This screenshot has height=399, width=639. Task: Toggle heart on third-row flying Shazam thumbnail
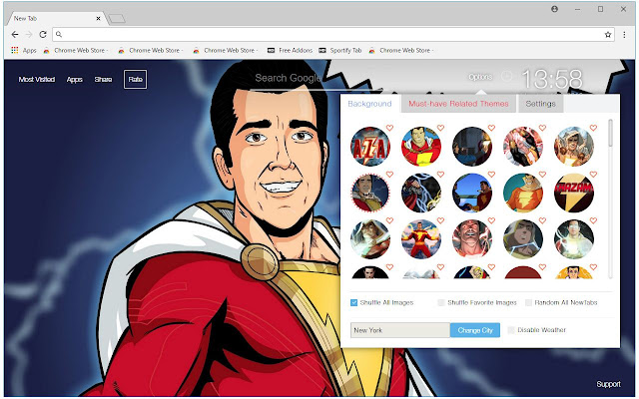(440, 220)
